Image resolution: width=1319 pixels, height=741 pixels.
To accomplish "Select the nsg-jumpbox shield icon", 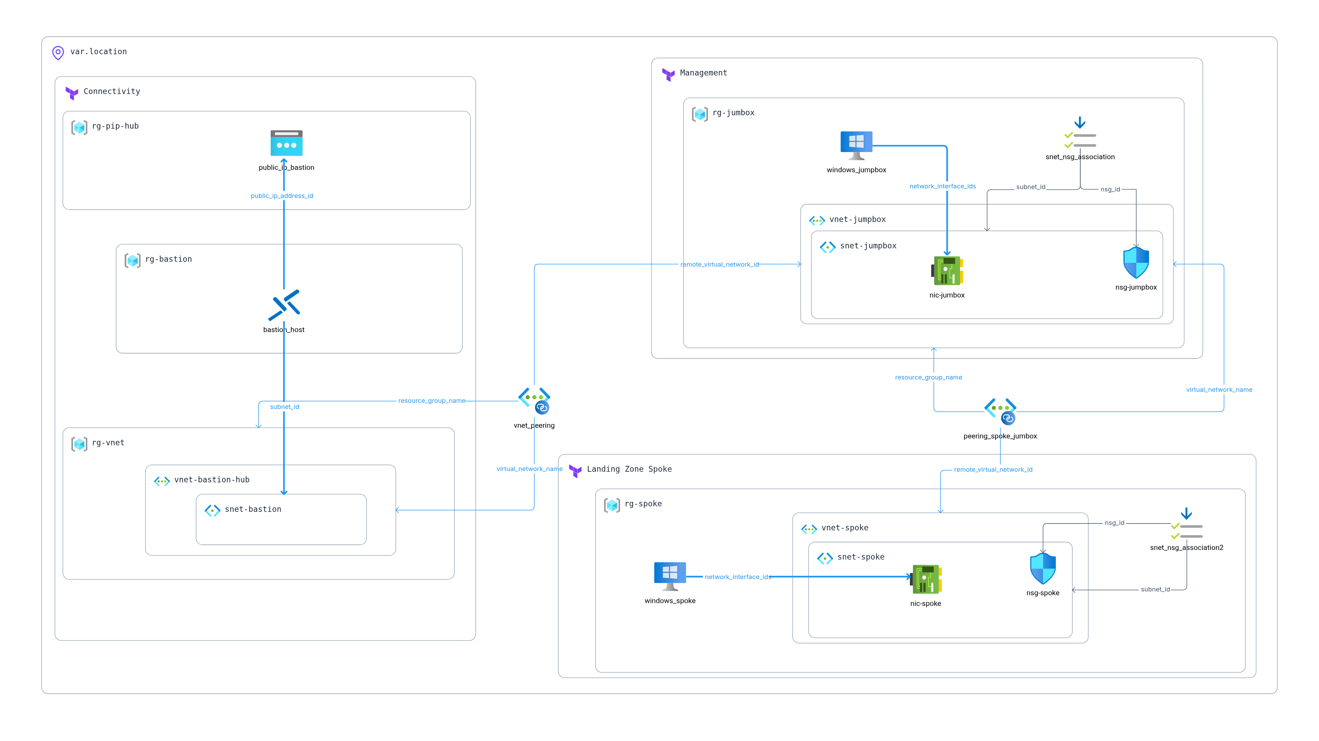I will pyautogui.click(x=1136, y=263).
